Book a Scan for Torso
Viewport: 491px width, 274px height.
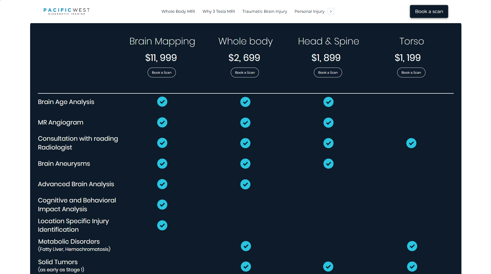click(411, 73)
